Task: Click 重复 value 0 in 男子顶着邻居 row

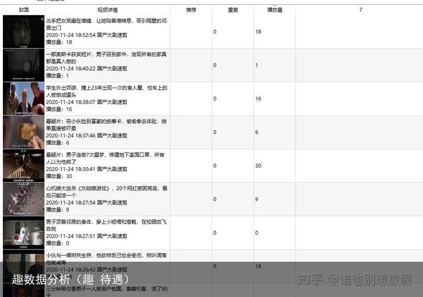Action: [215, 232]
